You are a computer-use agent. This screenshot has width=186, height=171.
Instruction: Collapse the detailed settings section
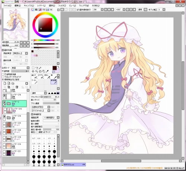(x=32, y=114)
